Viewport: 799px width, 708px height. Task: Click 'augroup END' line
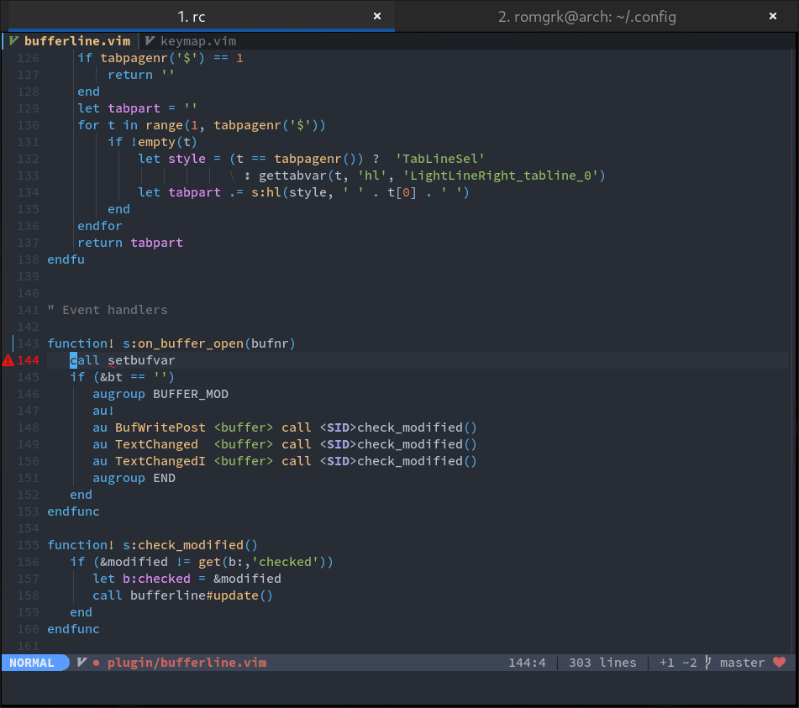click(134, 478)
